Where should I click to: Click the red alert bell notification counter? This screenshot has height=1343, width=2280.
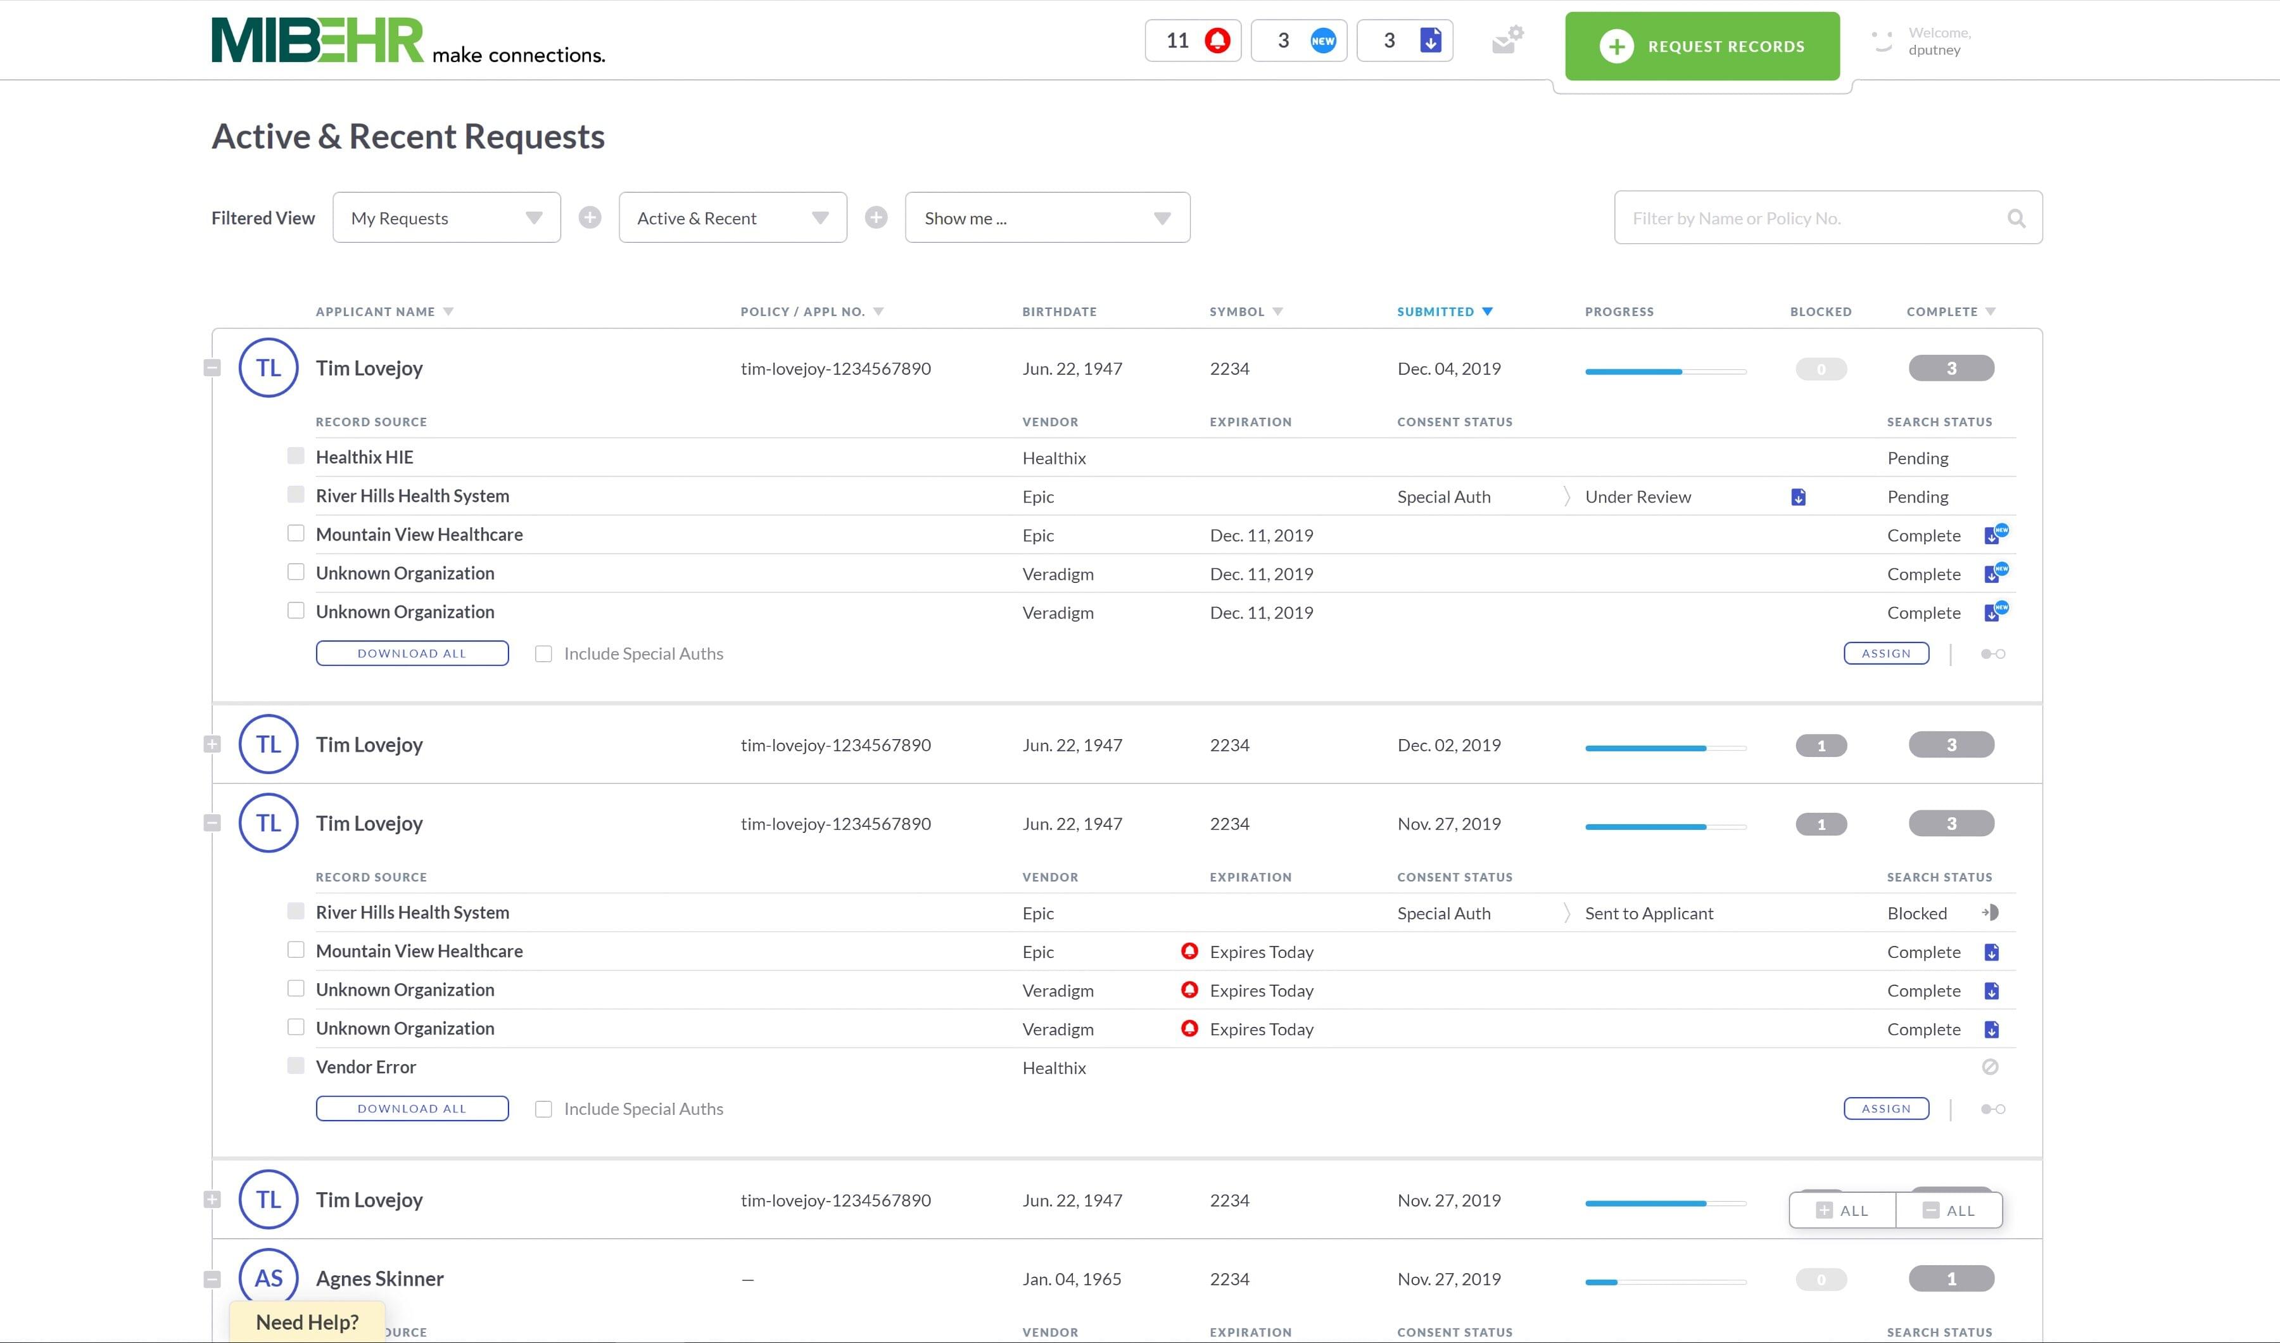[x=1193, y=41]
